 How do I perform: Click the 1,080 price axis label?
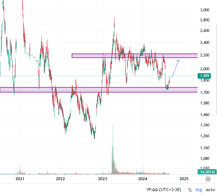[x=205, y=159]
